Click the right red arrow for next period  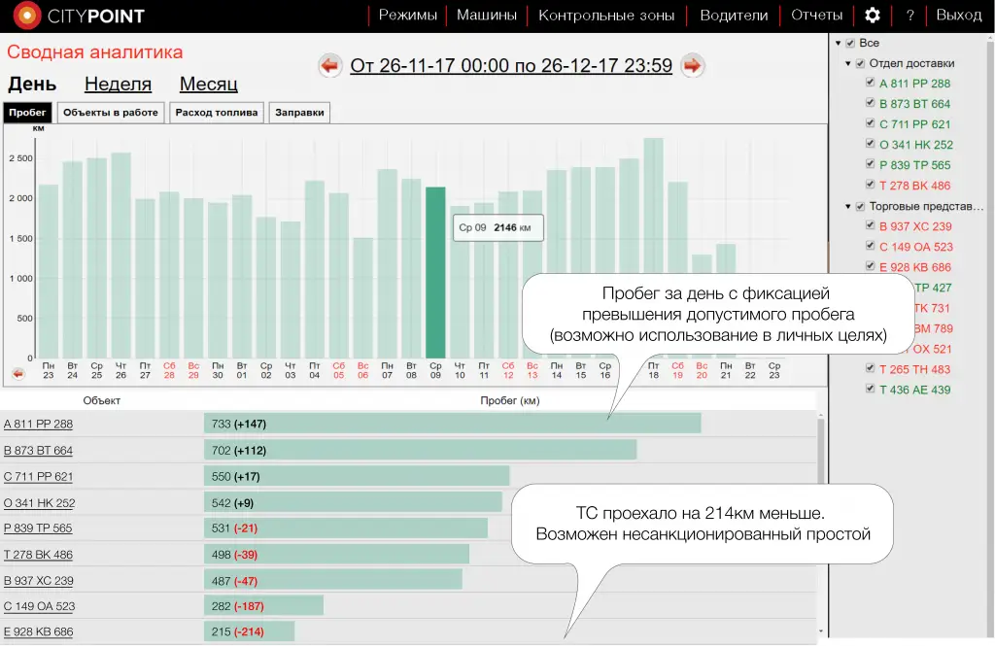692,66
